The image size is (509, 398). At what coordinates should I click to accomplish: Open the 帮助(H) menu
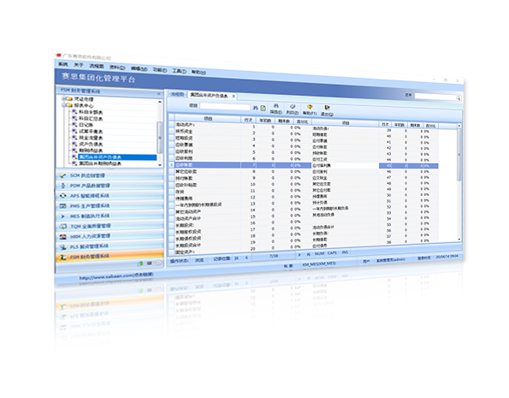[198, 72]
